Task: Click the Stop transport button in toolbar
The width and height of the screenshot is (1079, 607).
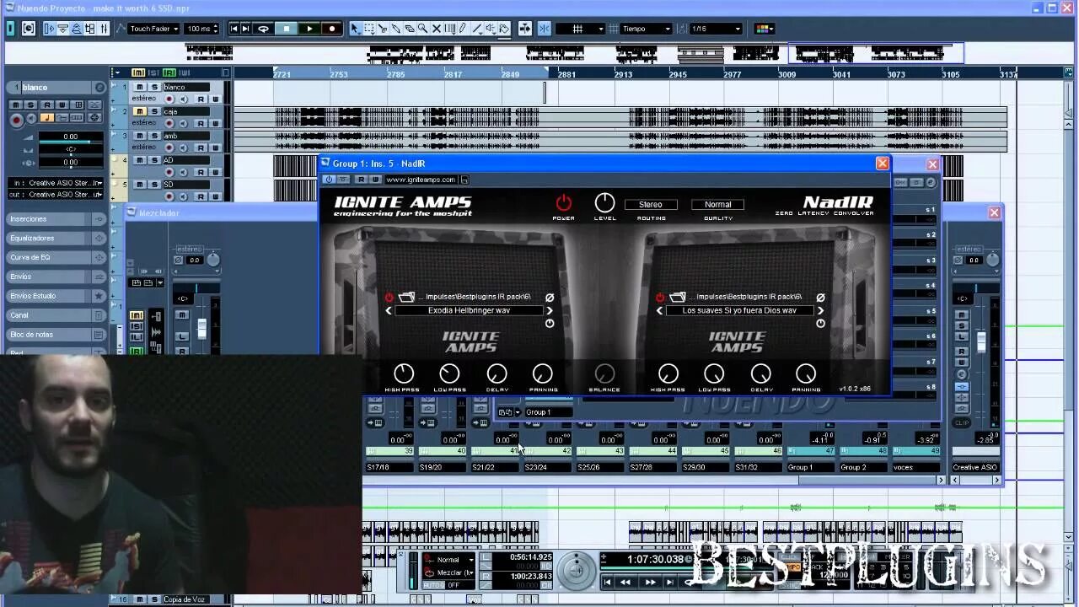Action: click(287, 29)
